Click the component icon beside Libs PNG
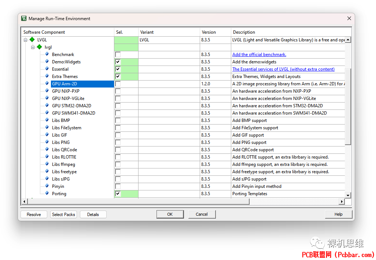Viewport: 376px width, 260px height. tap(47, 142)
